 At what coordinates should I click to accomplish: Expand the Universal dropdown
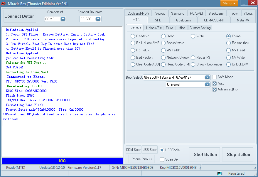(x=207, y=85)
